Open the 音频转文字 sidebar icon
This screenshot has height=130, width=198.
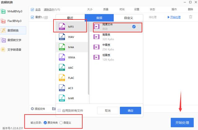(3, 40)
